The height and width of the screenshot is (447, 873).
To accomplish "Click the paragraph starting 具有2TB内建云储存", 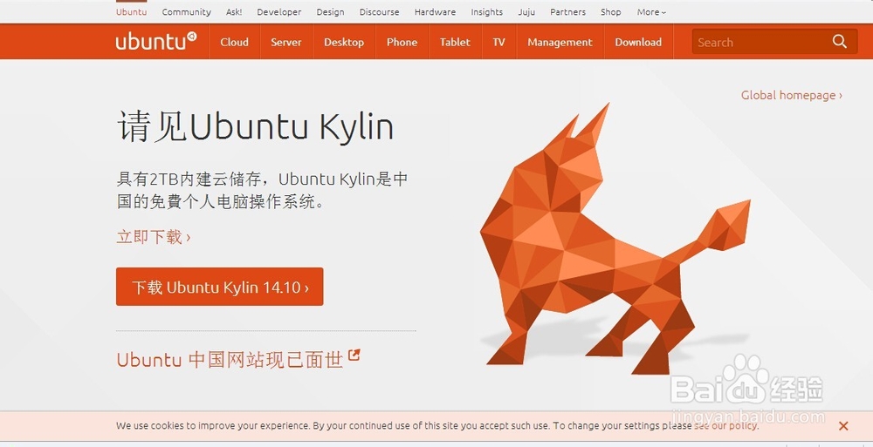I will [262, 190].
